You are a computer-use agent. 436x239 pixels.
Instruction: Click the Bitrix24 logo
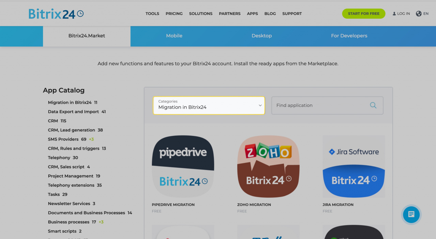pos(56,14)
